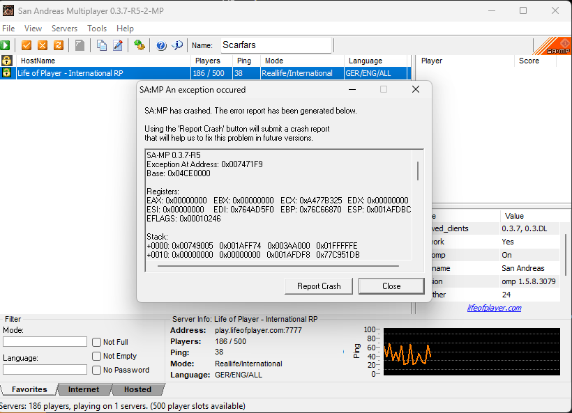The height and width of the screenshot is (413, 572).
Task: Sort by Language column header
Action: click(x=376, y=61)
